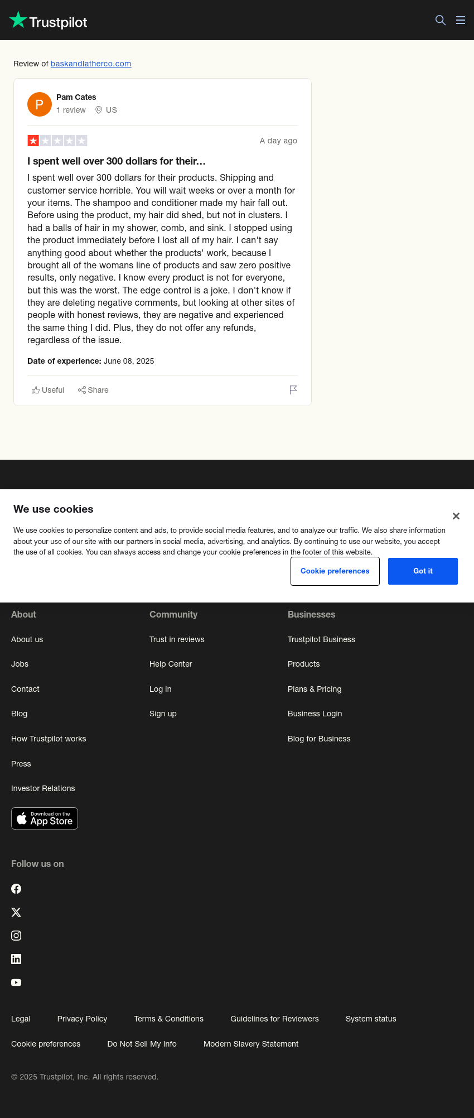474x1118 pixels.
Task: Open Trustpilot LinkedIn icon
Action: point(16,959)
